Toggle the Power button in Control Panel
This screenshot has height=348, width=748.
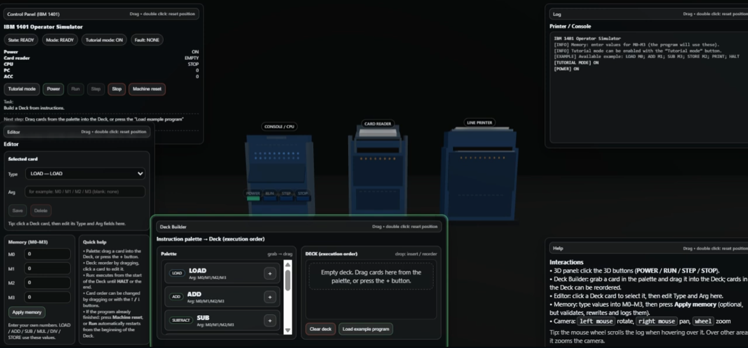tap(53, 89)
